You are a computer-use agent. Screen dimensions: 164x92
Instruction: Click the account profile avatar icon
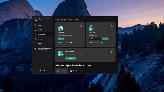35,49
